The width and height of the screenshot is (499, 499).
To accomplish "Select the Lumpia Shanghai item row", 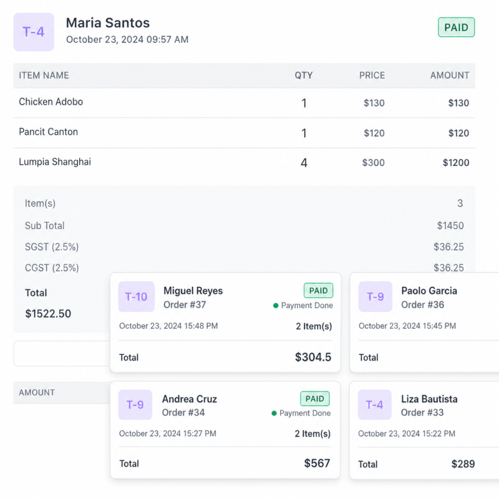I will (x=244, y=163).
